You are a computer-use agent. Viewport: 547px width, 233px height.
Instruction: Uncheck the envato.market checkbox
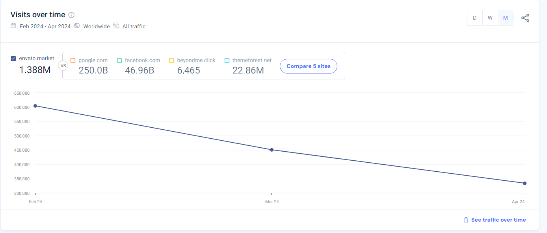[x=13, y=59]
